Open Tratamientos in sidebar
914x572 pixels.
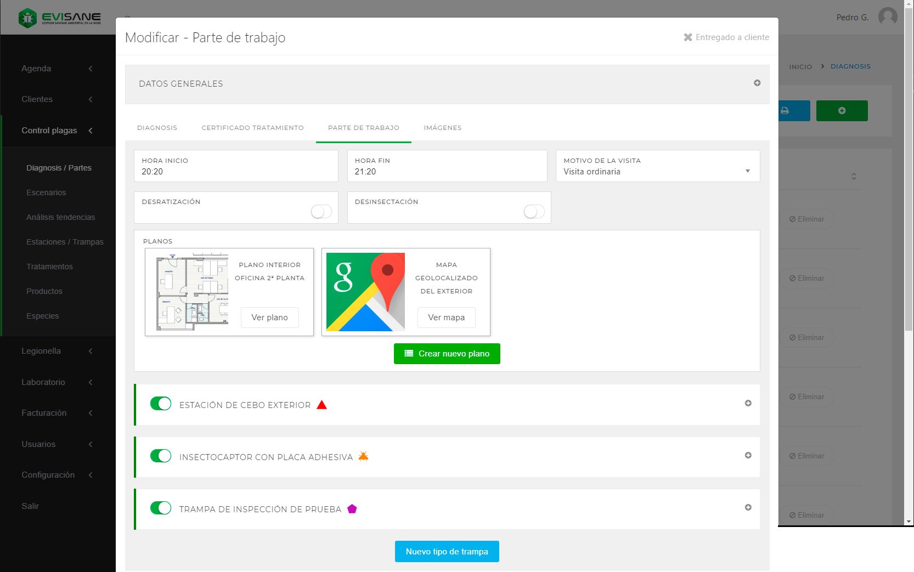tap(49, 267)
